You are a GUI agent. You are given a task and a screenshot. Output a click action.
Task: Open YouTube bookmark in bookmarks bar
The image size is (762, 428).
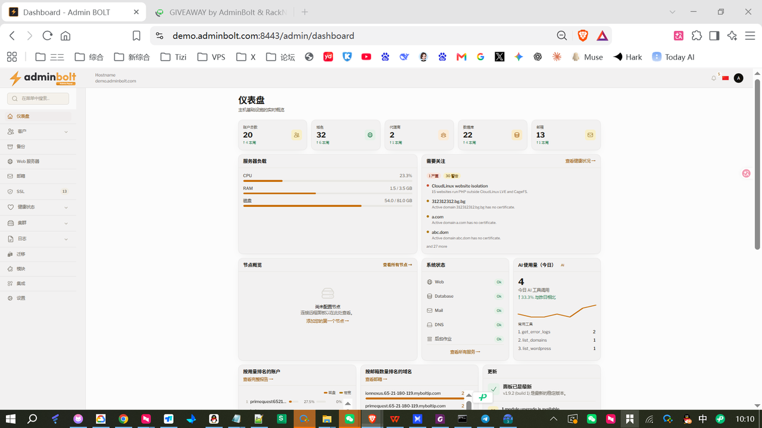point(366,57)
